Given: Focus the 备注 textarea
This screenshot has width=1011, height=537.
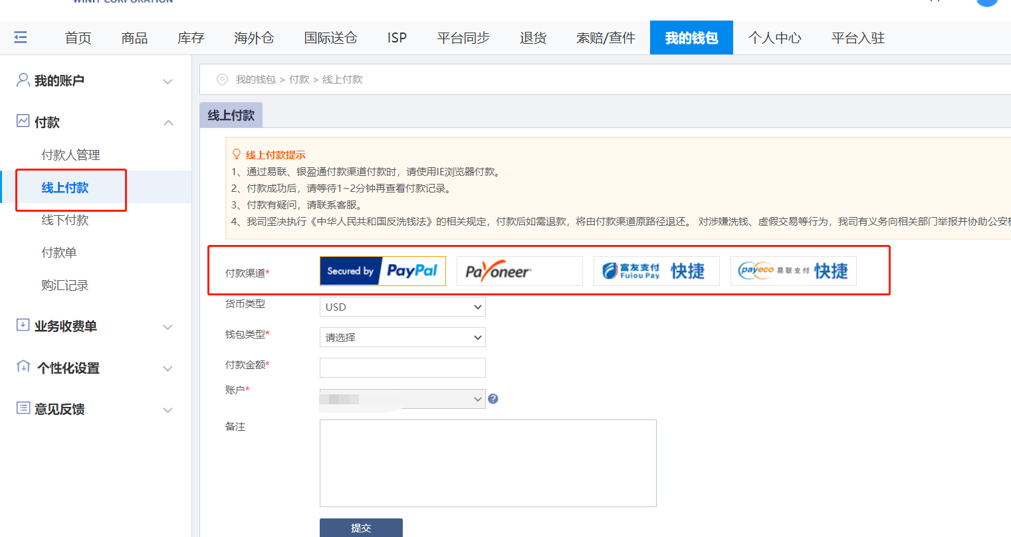Looking at the screenshot, I should (488, 463).
